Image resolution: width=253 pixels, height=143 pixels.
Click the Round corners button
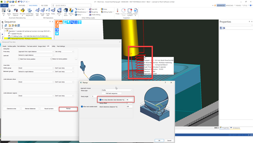click(x=49, y=109)
